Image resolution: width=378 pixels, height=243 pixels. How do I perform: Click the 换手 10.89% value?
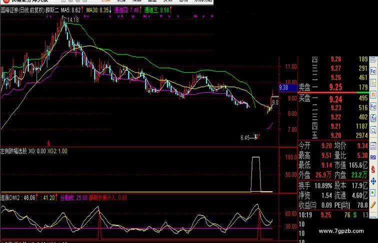pos(323,186)
